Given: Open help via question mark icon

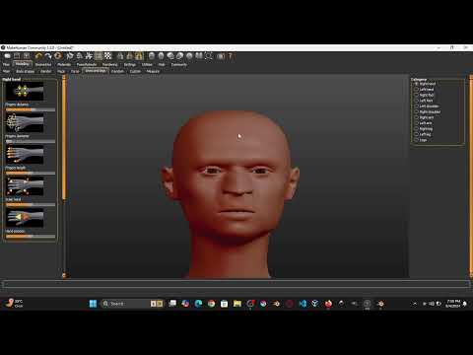Looking at the screenshot, I should (231, 56).
